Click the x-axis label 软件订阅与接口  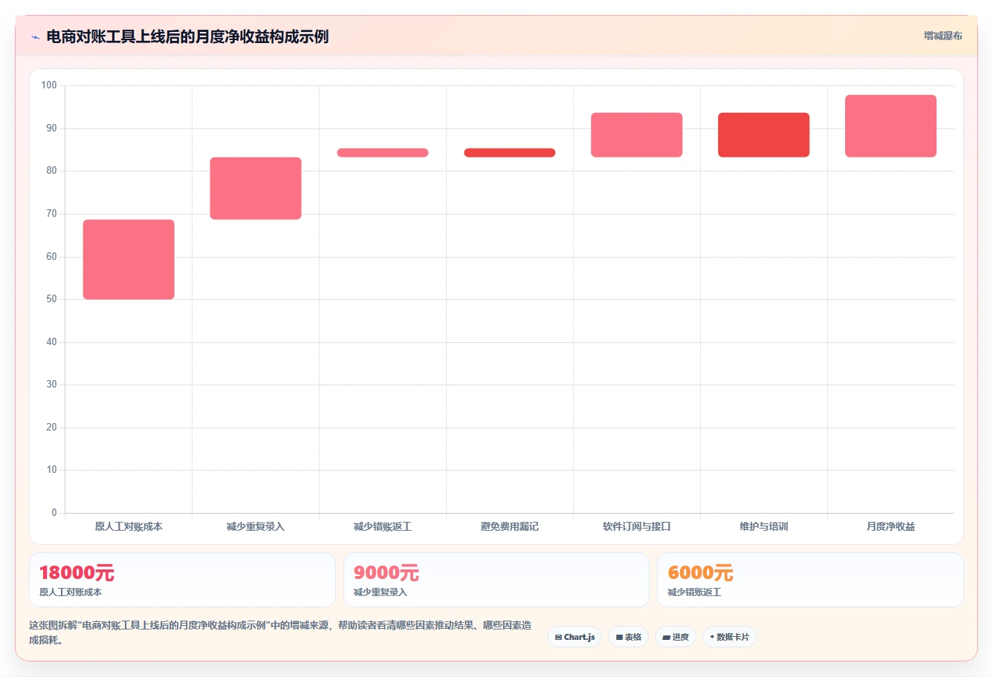(637, 526)
